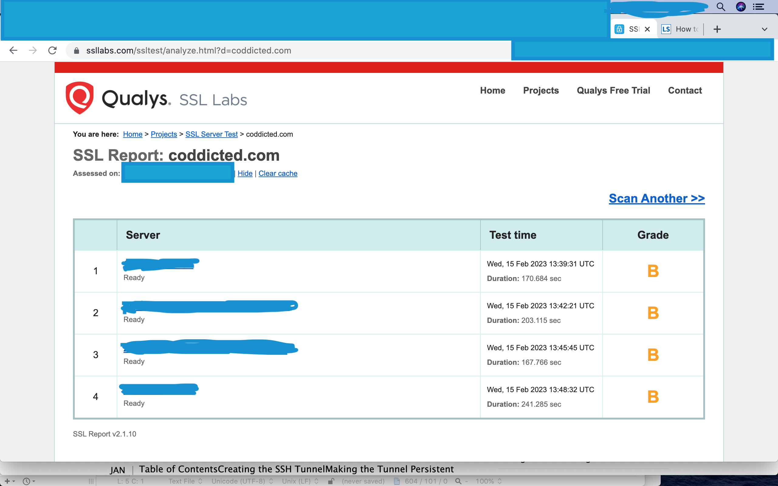Open Qualys Free Trial menu item

point(613,90)
